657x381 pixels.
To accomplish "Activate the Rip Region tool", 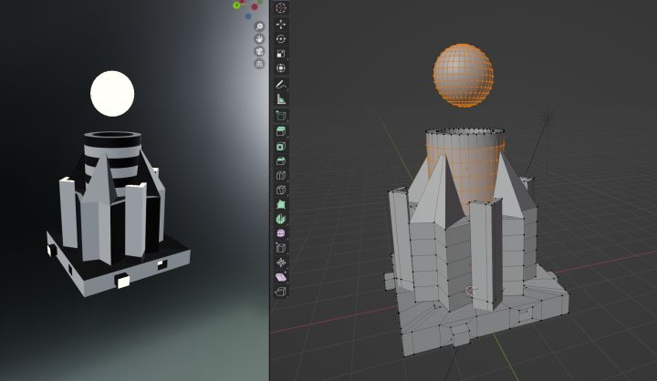I will click(x=281, y=291).
